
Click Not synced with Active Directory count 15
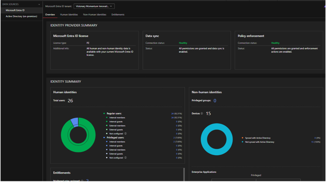312,142
